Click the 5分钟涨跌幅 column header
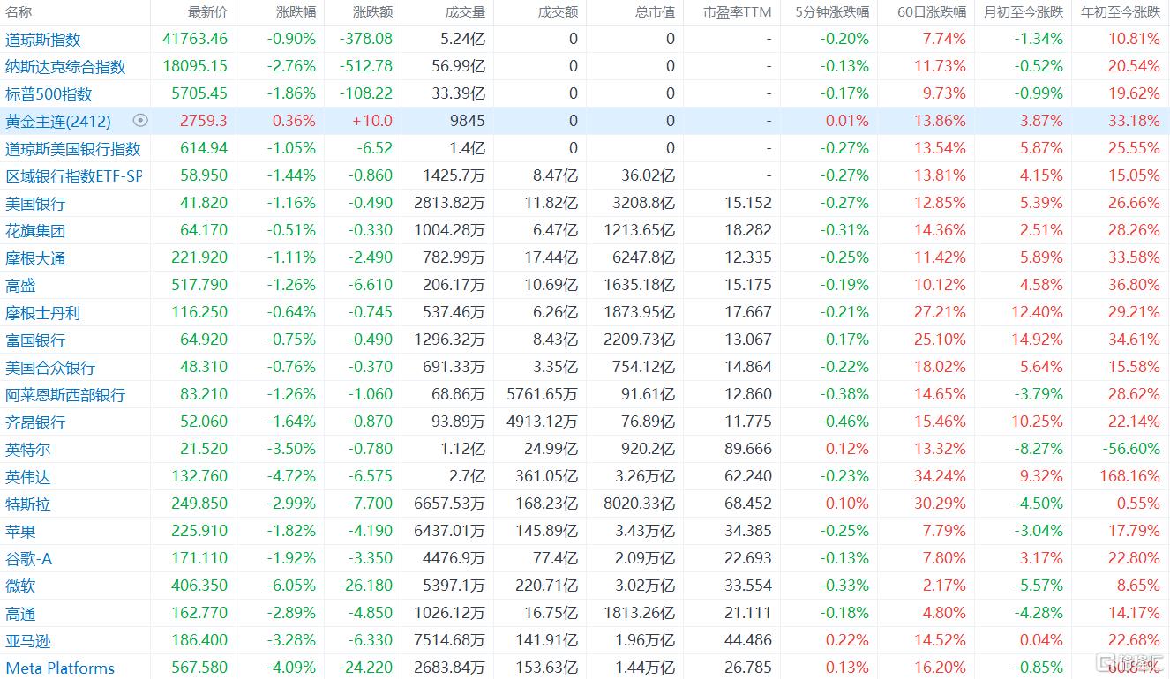This screenshot has height=679, width=1170. 831,12
